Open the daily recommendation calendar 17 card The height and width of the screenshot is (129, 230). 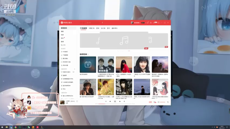pos(88,64)
